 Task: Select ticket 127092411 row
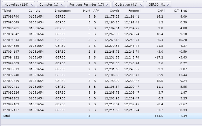pyautogui.click(x=101, y=87)
